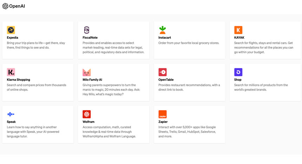Screen dimensions: 302x164
Task: Click the Expedia airplane icon
Action: (x=11, y=30)
